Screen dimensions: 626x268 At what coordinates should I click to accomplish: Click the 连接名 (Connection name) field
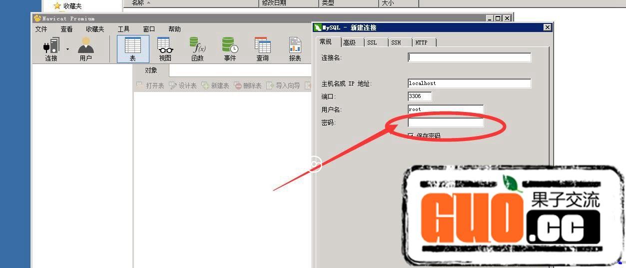pos(469,57)
